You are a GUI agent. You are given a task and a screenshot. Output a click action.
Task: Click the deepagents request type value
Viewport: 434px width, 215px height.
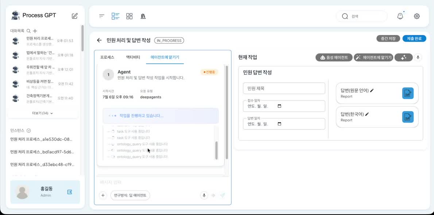151,97
